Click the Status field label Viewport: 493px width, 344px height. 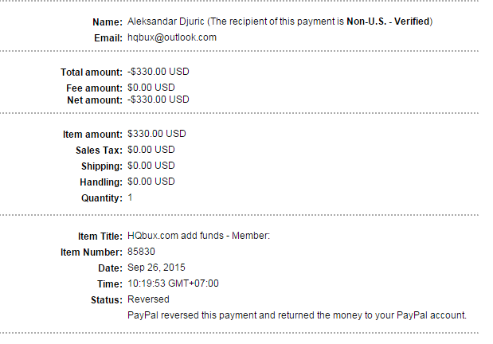coord(106,299)
